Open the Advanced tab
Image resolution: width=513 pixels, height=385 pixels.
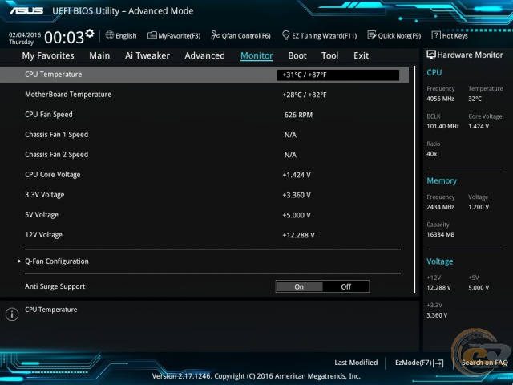(x=205, y=55)
